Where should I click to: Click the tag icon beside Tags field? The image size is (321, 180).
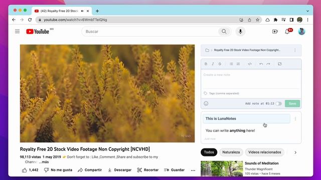[205, 93]
